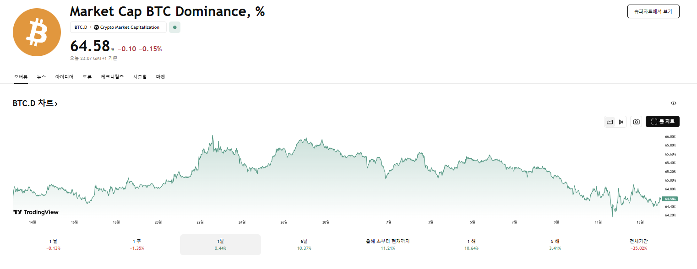Select the 5해 time range
The image size is (697, 269).
tap(555, 244)
